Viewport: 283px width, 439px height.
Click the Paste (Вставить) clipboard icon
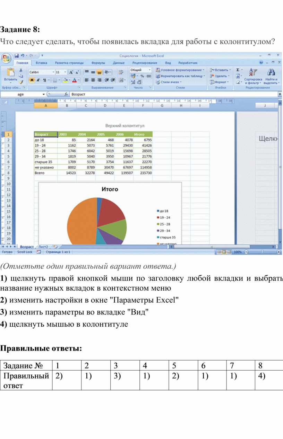click(x=10, y=72)
